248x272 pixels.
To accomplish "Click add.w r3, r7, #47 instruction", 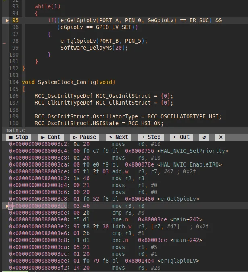I will coord(143,171).
